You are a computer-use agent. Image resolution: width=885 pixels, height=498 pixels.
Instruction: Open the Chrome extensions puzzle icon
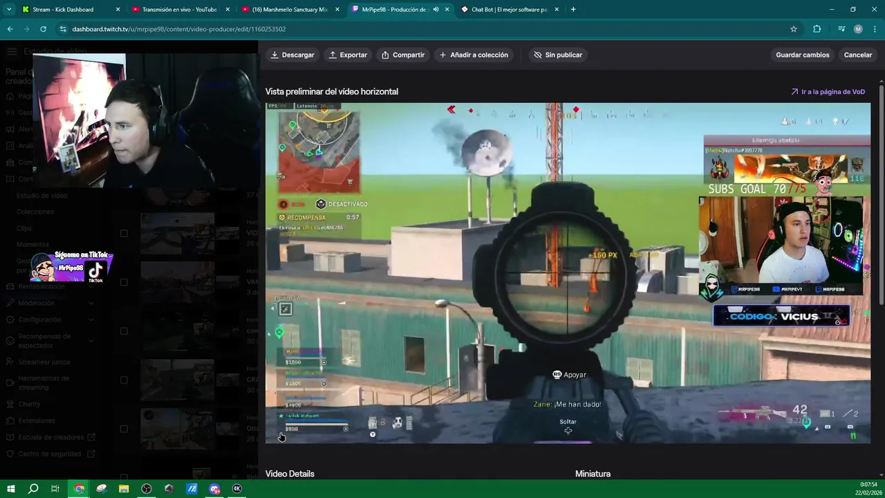817,29
